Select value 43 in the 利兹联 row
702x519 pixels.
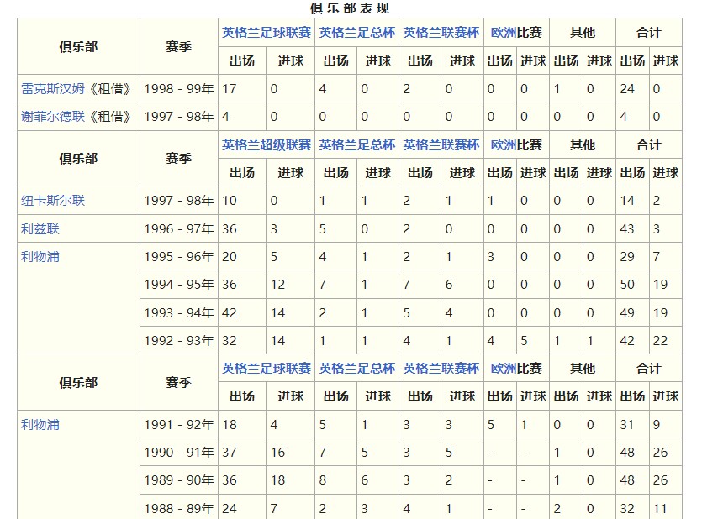(x=627, y=229)
